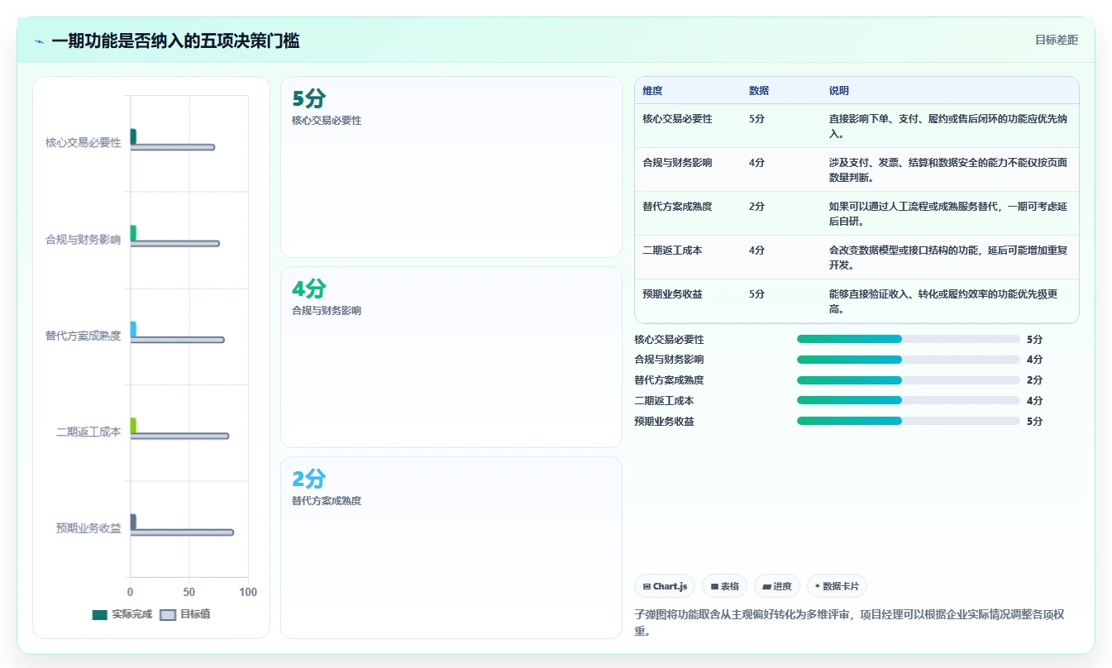Click the 核心交易必要性 target bar in chart
Image resolution: width=1112 pixels, height=668 pixels.
(x=173, y=147)
